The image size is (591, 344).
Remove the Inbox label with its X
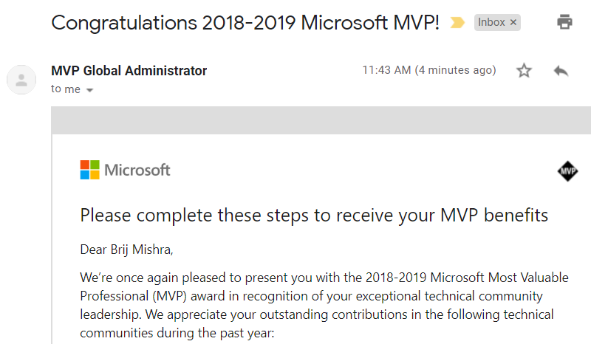(513, 23)
